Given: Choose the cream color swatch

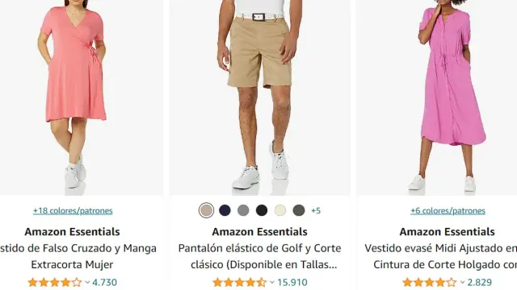Looking at the screenshot, I should (280, 210).
